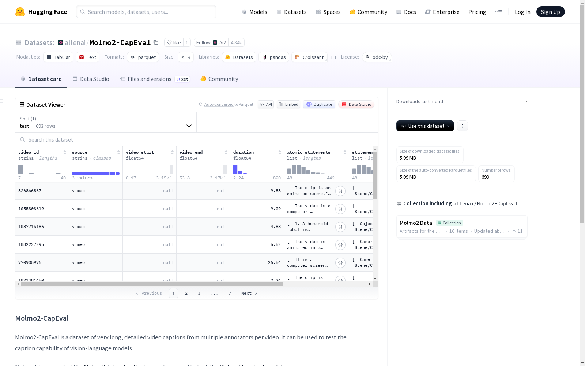
Task: Expand the Split test selector
Action: point(106,122)
